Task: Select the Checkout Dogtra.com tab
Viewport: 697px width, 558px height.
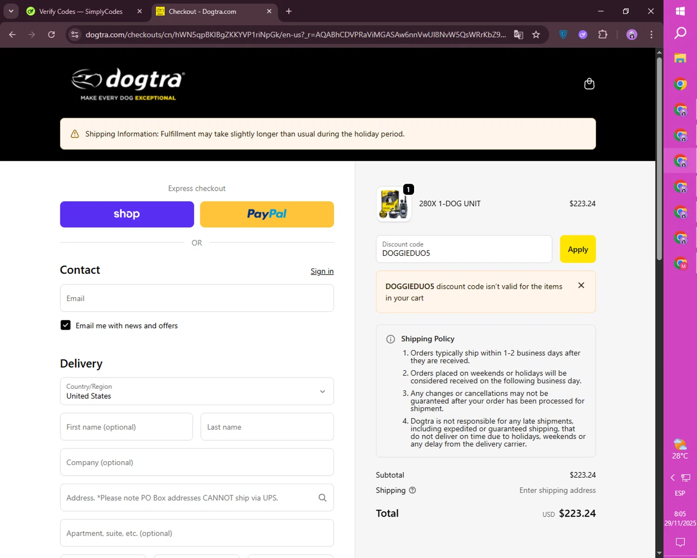Action: click(x=214, y=11)
